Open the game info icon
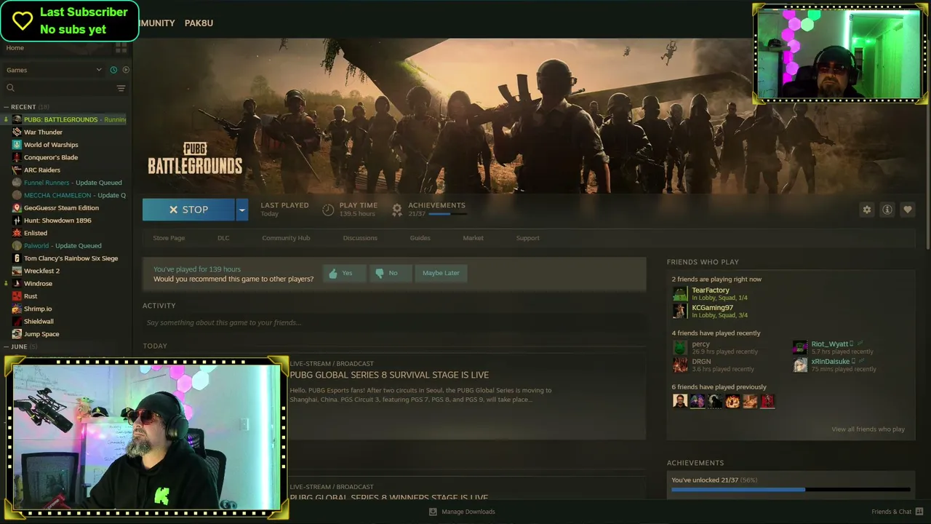Image resolution: width=931 pixels, height=524 pixels. 887,210
